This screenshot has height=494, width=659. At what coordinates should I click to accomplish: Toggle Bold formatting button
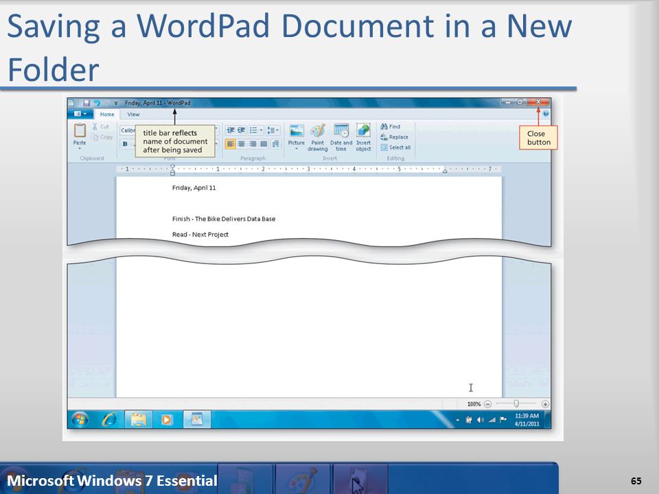click(125, 144)
